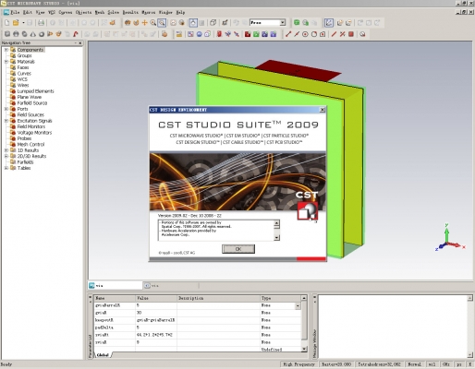The image size is (475, 369).
Task: Click the New file toolbar icon
Action: point(6,23)
